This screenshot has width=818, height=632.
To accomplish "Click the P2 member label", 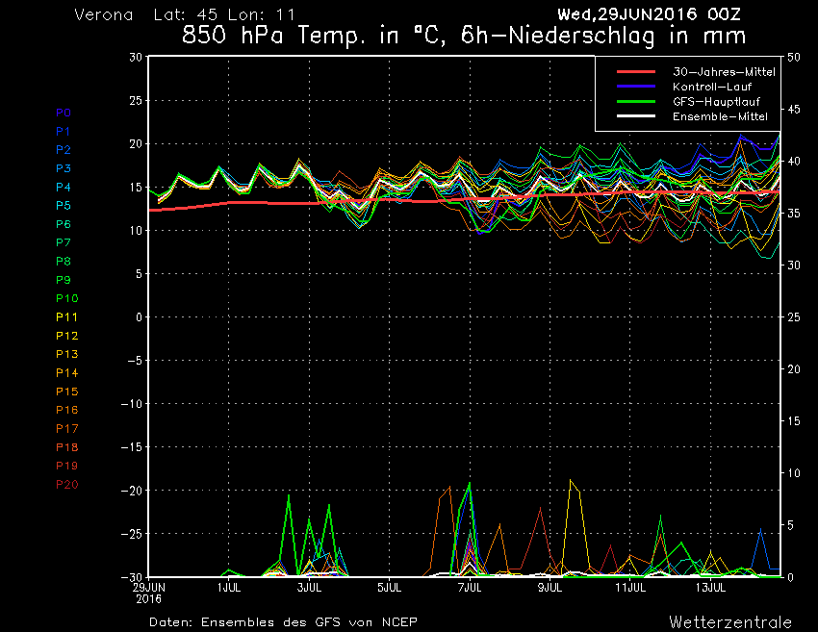I will (64, 150).
